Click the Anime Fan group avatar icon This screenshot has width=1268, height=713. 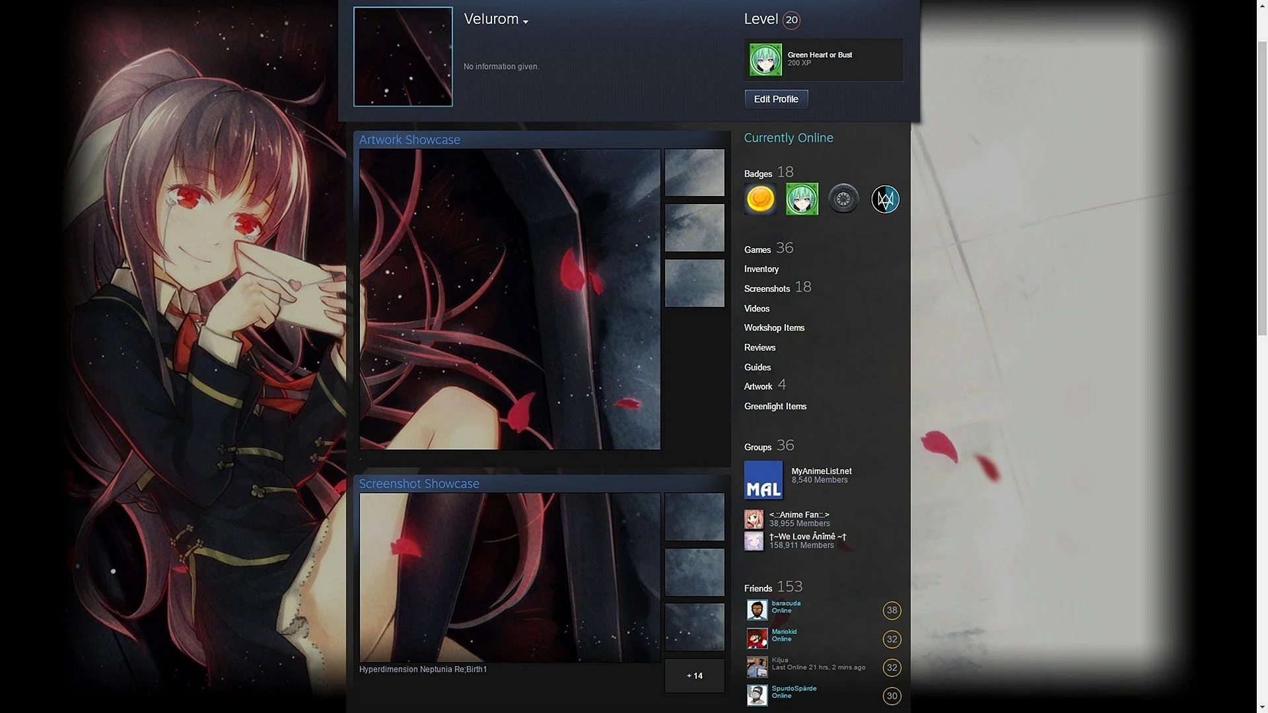click(754, 519)
